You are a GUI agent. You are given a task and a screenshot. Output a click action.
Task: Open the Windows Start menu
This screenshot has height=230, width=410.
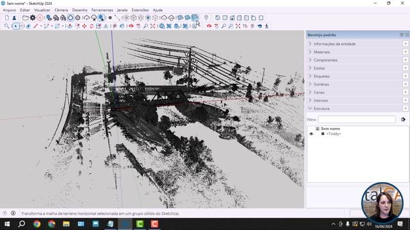point(7,224)
